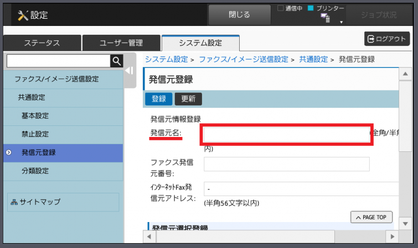Viewport: 418px width, 248px height.
Task: Click the printer status icon
Action: tap(325, 18)
